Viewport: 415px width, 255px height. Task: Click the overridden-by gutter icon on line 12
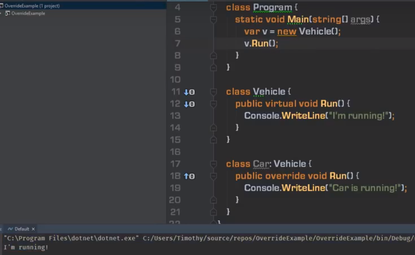tap(189, 104)
